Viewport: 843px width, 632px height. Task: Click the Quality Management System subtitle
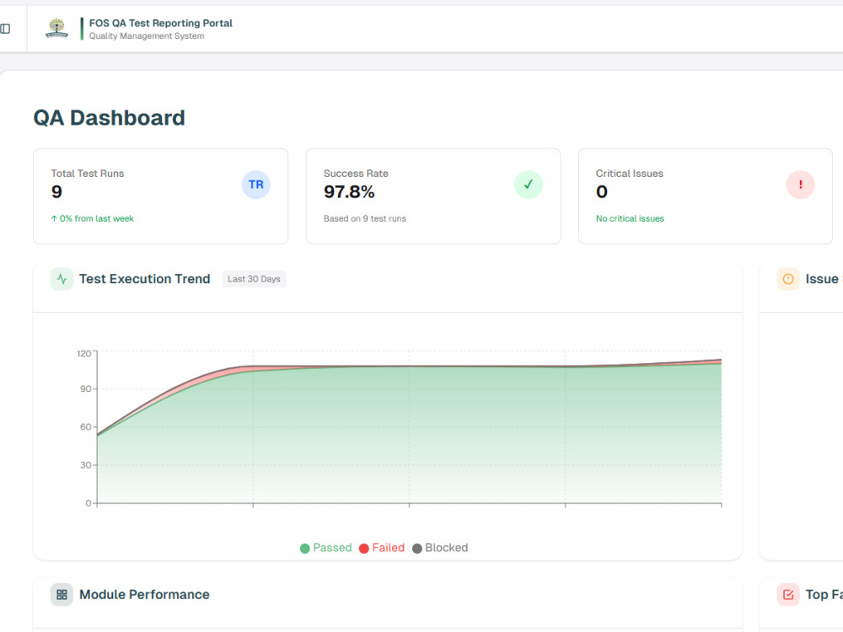147,36
